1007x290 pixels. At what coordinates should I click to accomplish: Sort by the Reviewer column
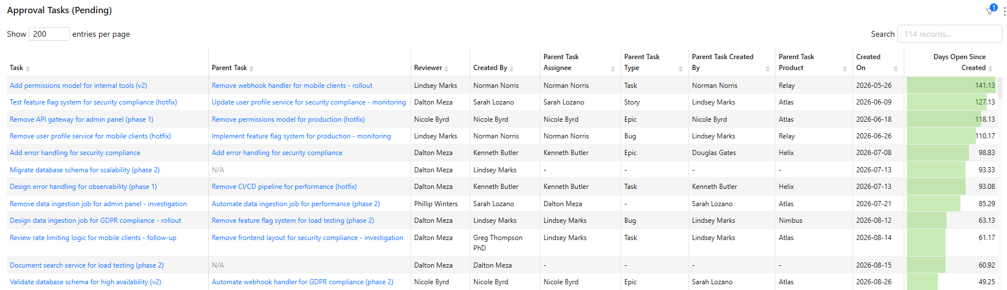coord(447,68)
